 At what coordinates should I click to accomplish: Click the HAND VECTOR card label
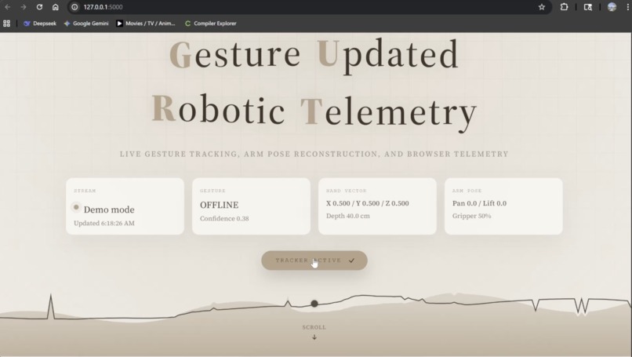click(x=347, y=191)
